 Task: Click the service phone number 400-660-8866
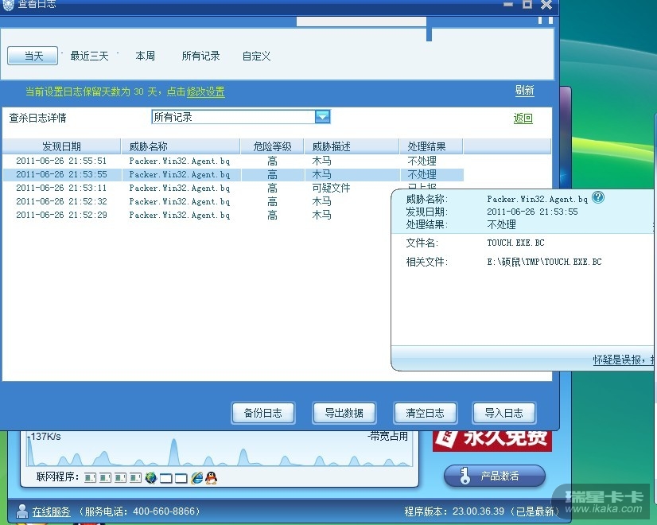[x=164, y=511]
